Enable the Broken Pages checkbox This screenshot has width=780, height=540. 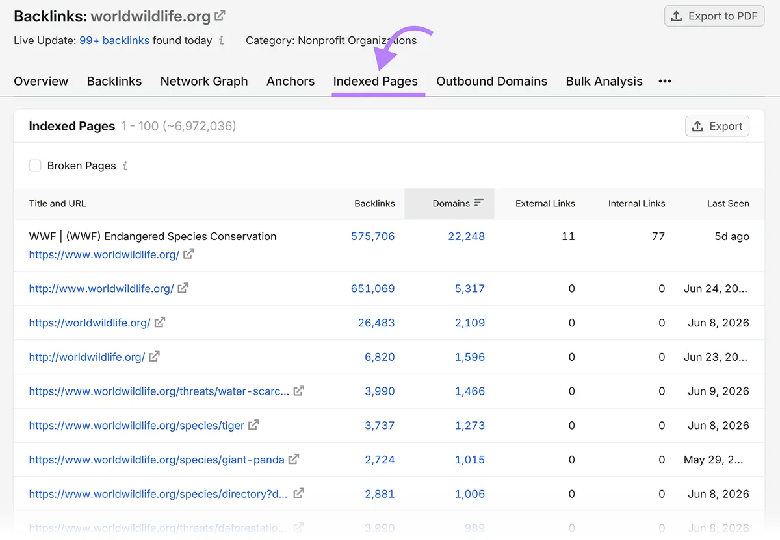click(x=35, y=166)
